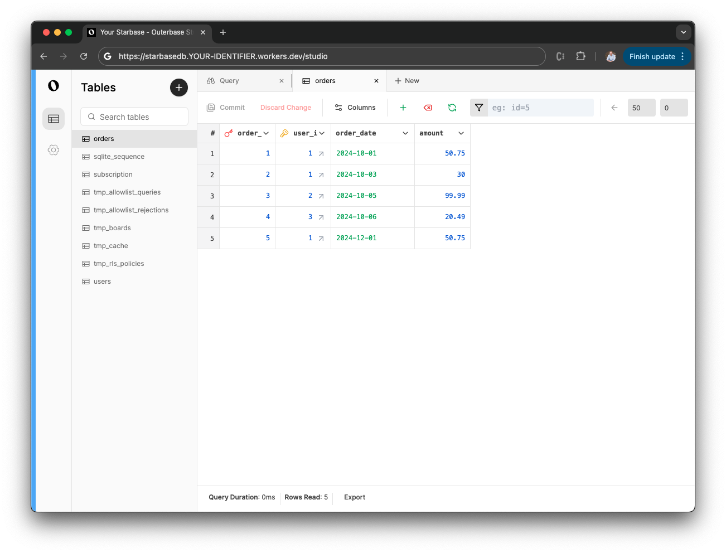Click the green add row plus icon
The width and height of the screenshot is (726, 553).
(403, 108)
